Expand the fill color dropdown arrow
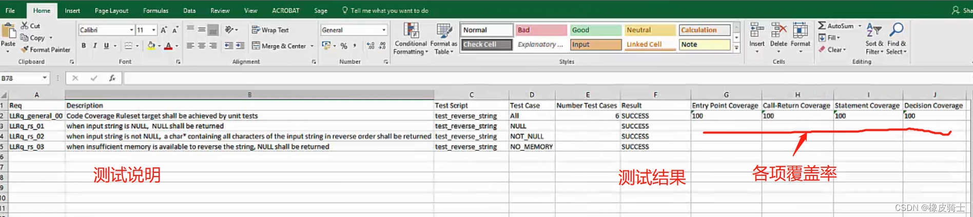Image resolution: width=973 pixels, height=217 pixels. tap(159, 46)
